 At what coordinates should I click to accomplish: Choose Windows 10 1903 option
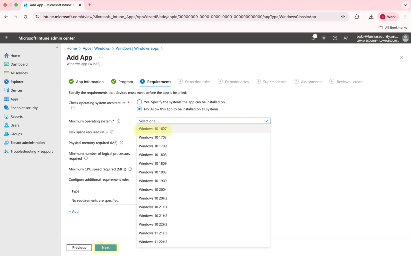click(x=203, y=172)
